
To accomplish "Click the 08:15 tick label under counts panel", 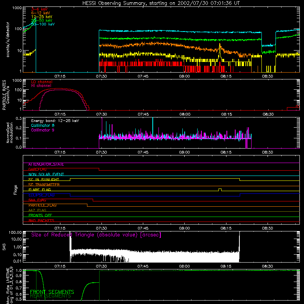I will tap(226, 76).
